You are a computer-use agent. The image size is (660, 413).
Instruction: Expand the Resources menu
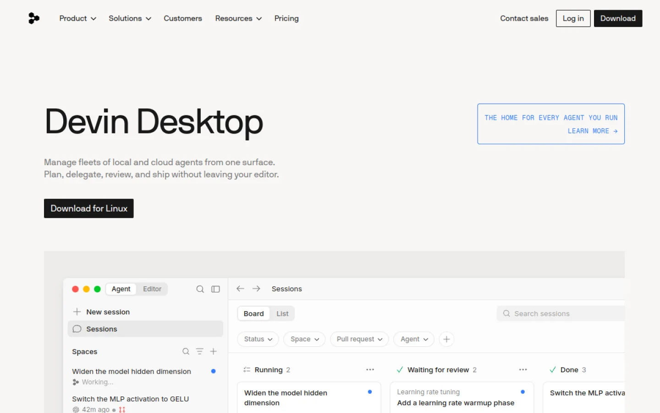pyautogui.click(x=239, y=18)
